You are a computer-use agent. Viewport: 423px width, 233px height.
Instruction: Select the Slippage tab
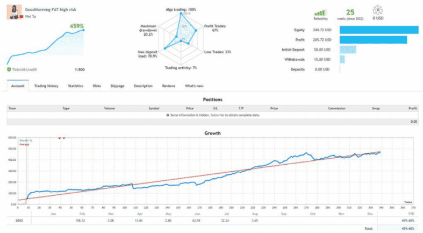coord(117,86)
